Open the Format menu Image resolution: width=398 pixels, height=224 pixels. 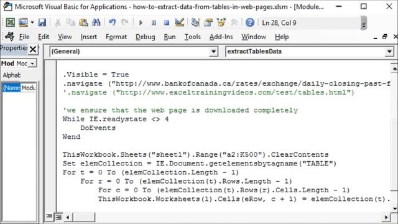pos(116,37)
